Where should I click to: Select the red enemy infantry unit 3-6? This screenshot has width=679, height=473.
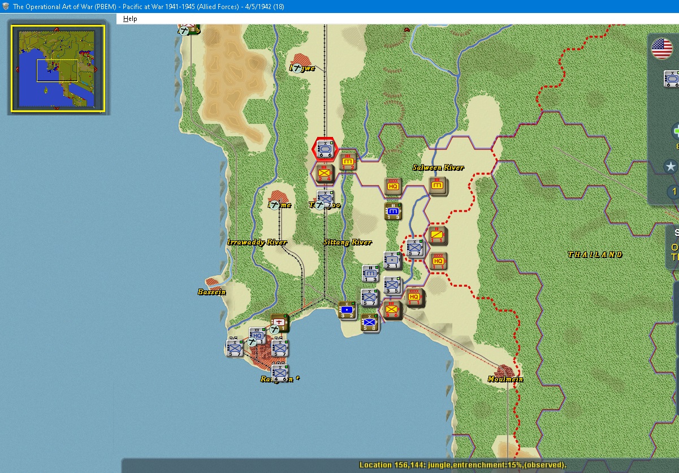click(392, 310)
